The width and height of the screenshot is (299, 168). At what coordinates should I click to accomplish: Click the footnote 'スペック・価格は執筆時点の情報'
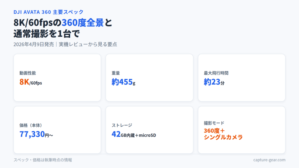(x=43, y=160)
